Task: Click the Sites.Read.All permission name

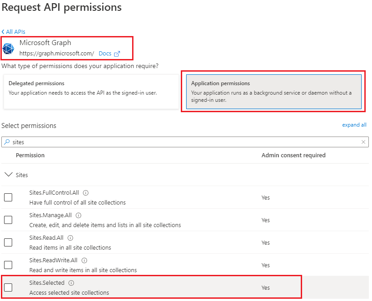Action: click(46, 238)
